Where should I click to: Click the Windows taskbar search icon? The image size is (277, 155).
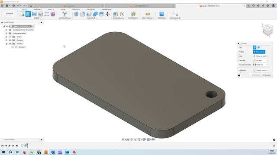click(10, 152)
